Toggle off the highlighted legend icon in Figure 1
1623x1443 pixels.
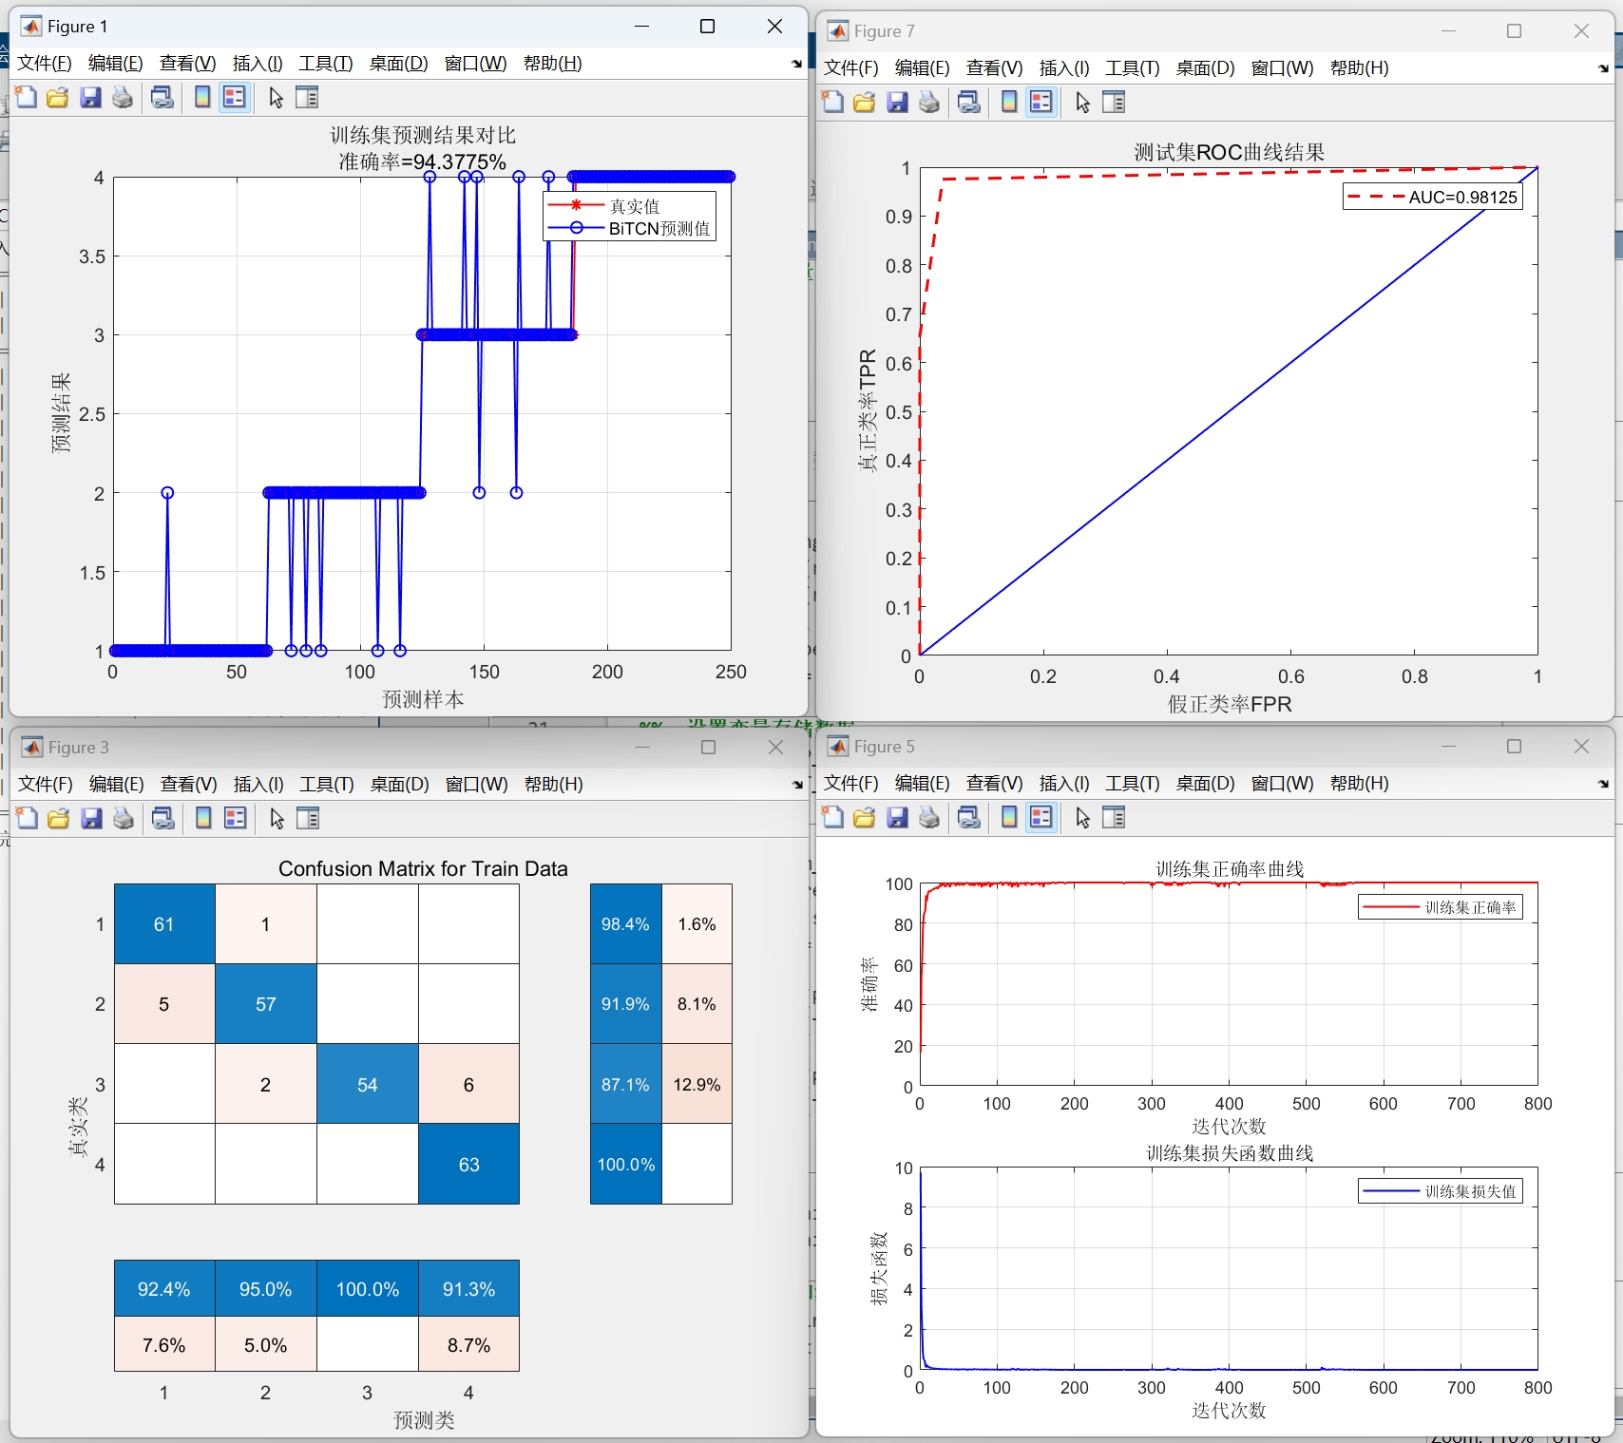pos(234,97)
